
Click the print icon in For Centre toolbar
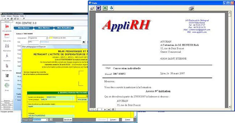coord(11,18)
